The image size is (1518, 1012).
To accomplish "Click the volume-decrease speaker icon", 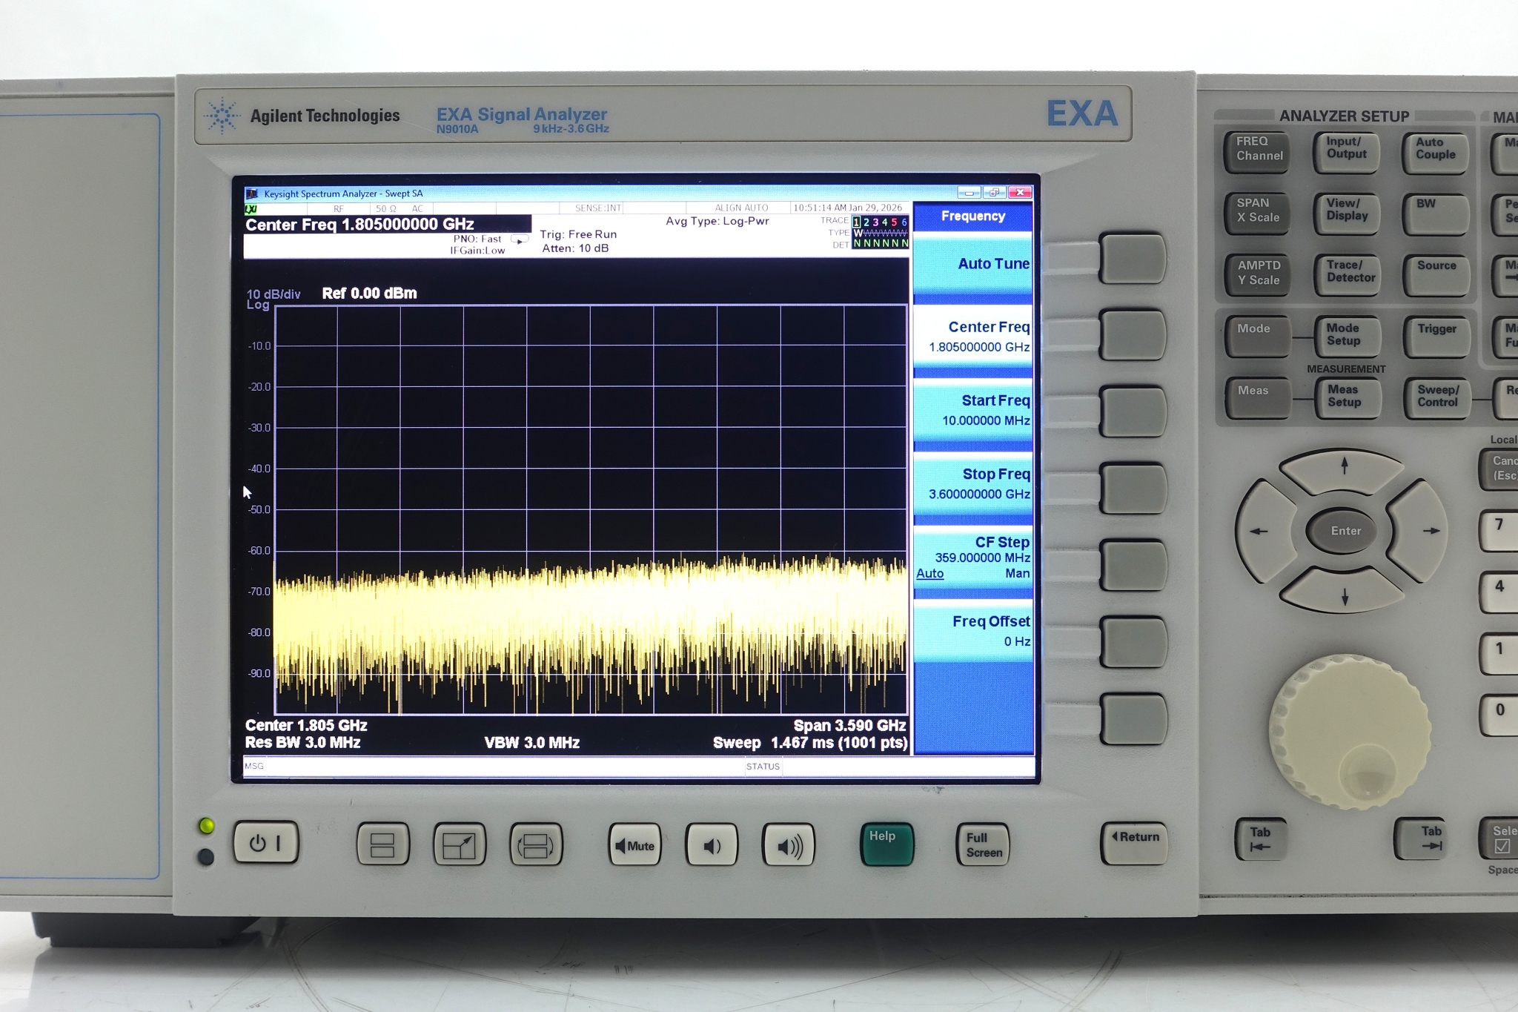I will [712, 844].
